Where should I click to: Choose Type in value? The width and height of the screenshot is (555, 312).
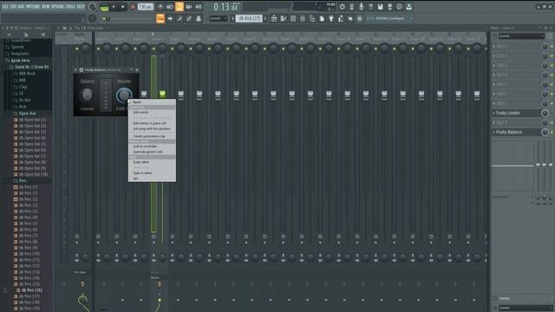pos(152,173)
